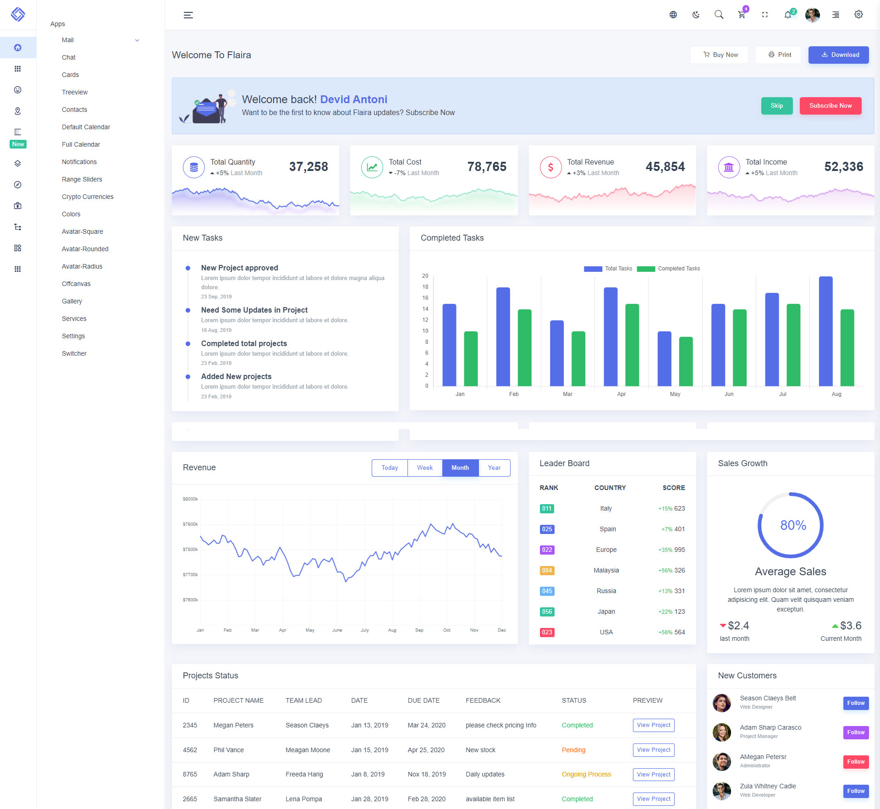
Task: Click the home icon in sidebar
Action: click(x=18, y=48)
